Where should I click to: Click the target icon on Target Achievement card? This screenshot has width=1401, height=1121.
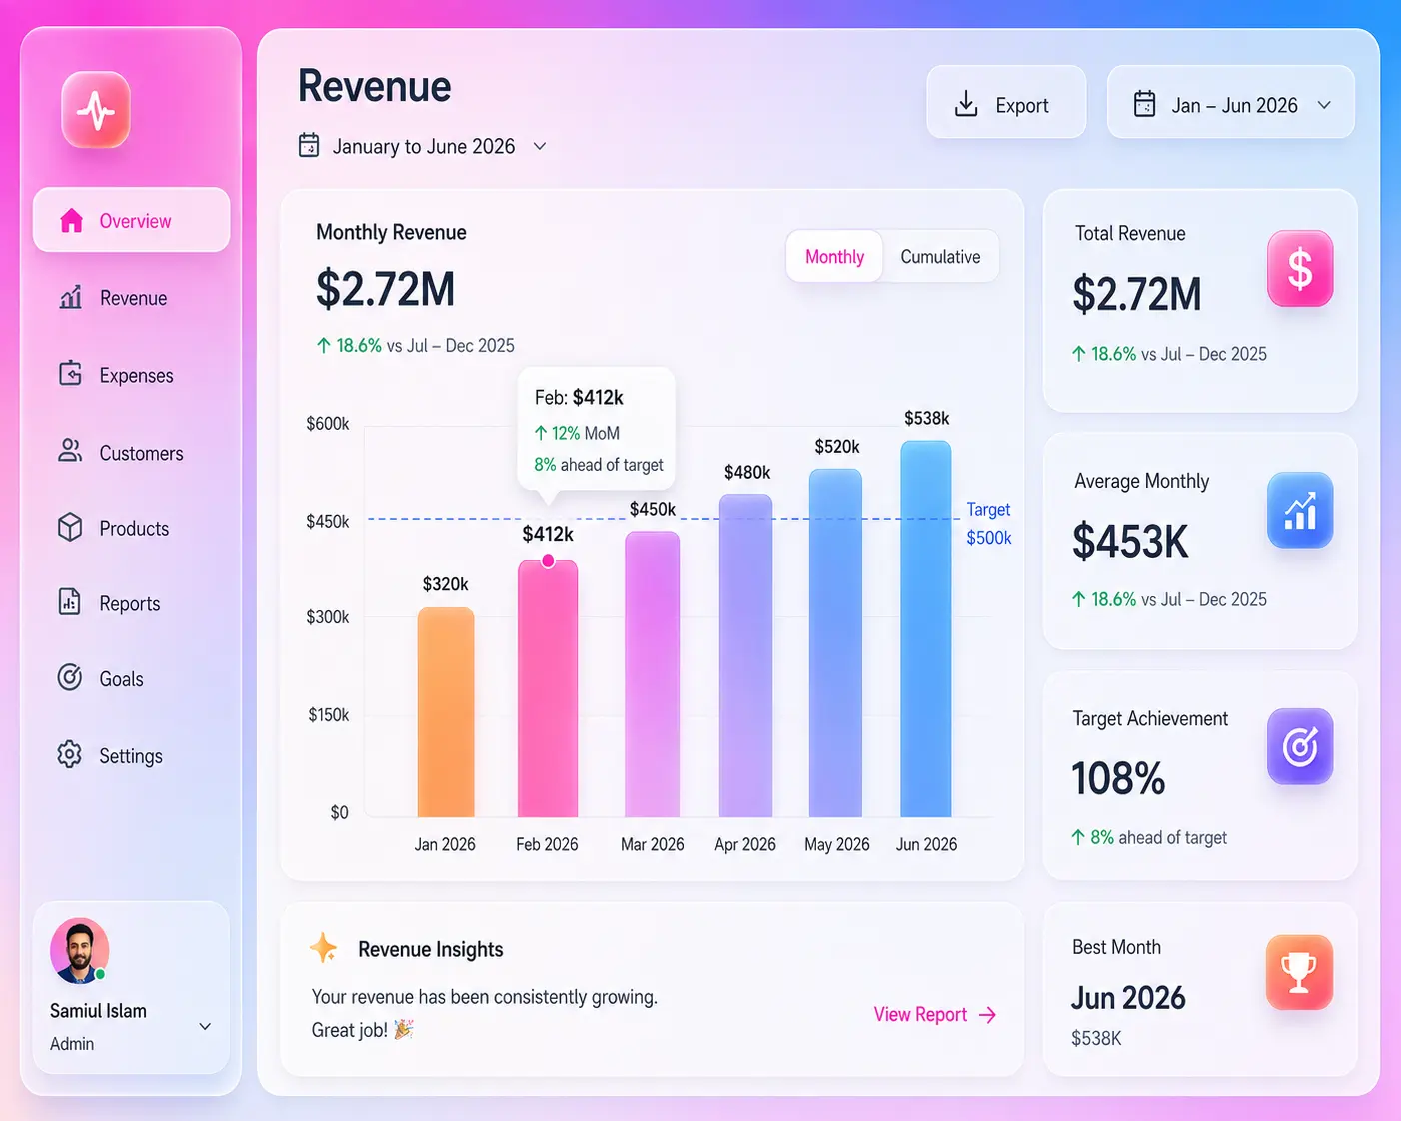point(1300,746)
